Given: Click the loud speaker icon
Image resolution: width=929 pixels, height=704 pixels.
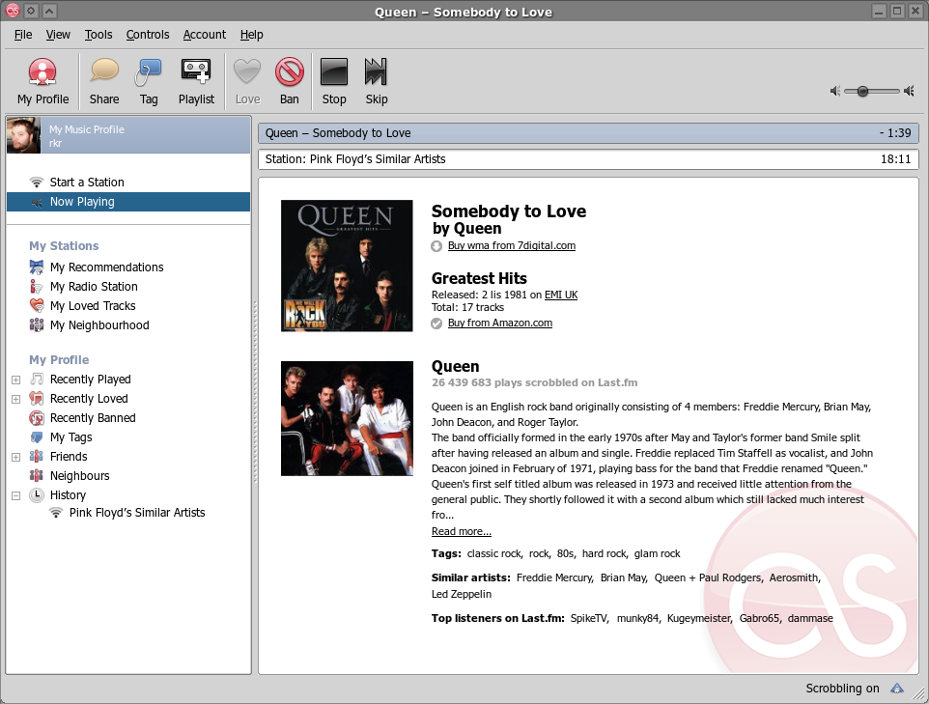Looking at the screenshot, I should pos(910,91).
